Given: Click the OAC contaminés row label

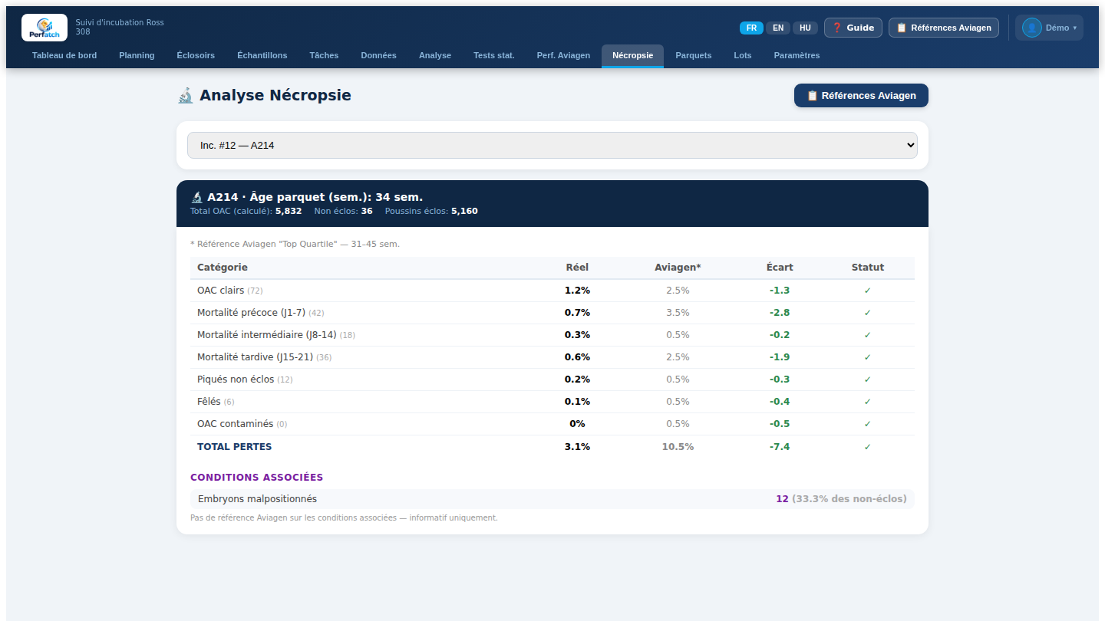Looking at the screenshot, I should coord(235,424).
